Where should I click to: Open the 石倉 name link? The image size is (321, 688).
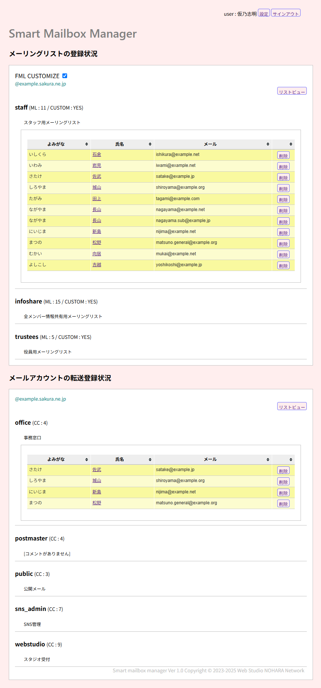(x=97, y=154)
